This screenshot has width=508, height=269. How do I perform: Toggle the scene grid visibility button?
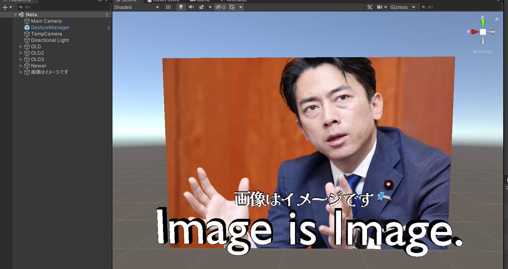tap(232, 7)
